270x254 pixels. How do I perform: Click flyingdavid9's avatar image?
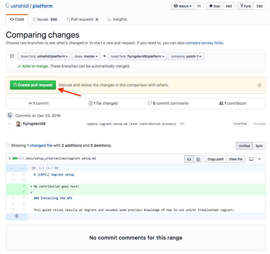(x=18, y=124)
